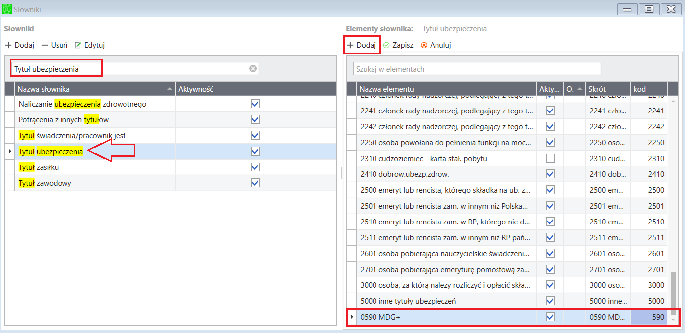Click the Szukaj w elementach search field
685x333 pixels.
coord(477,69)
